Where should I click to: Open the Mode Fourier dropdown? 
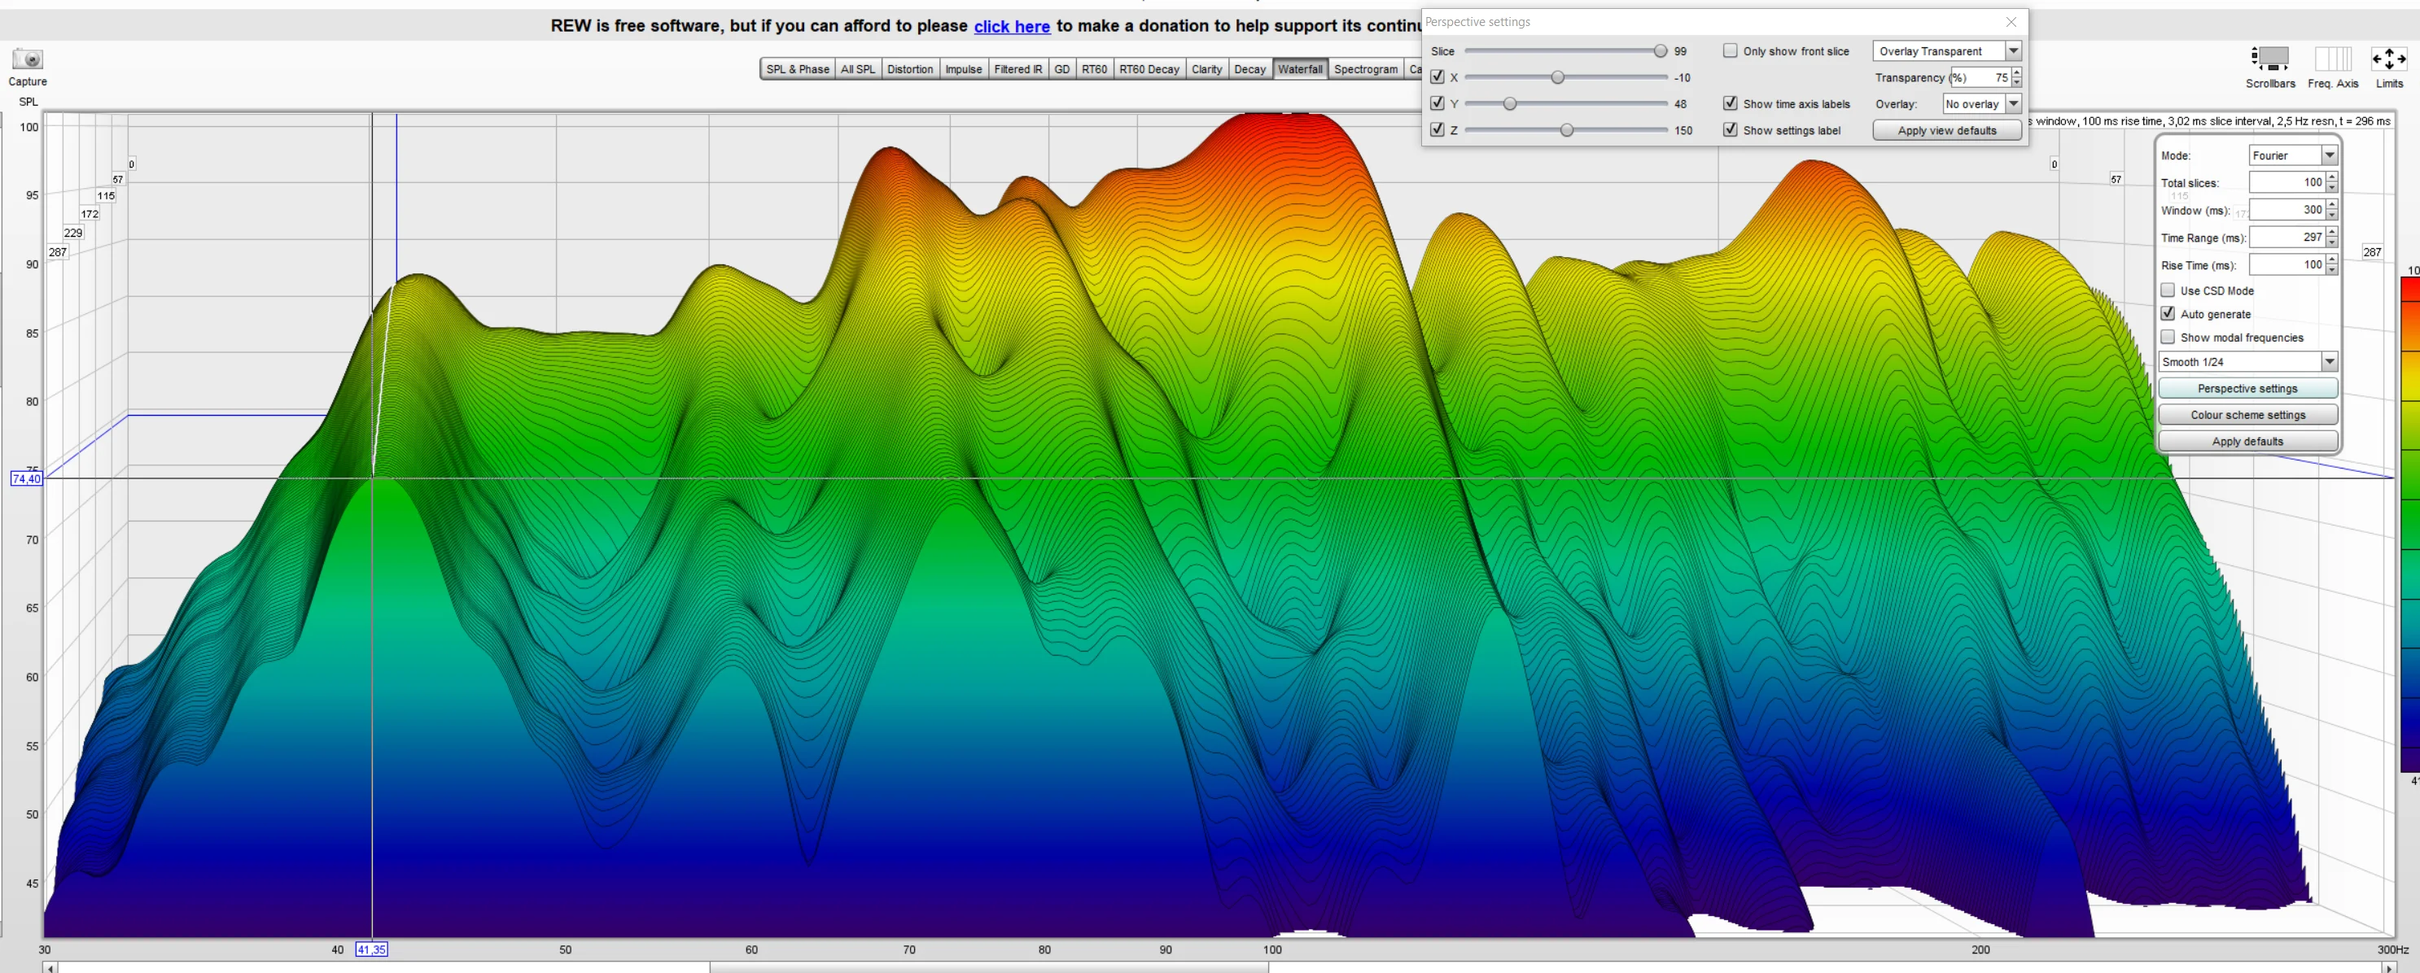pyautogui.click(x=2293, y=155)
